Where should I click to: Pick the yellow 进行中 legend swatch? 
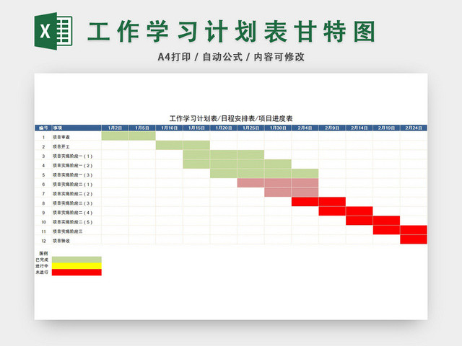[77, 266]
